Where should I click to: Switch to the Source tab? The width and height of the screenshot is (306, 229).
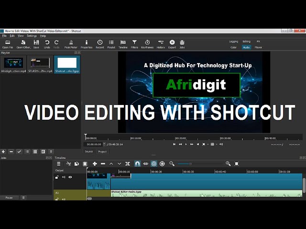tap(89, 152)
